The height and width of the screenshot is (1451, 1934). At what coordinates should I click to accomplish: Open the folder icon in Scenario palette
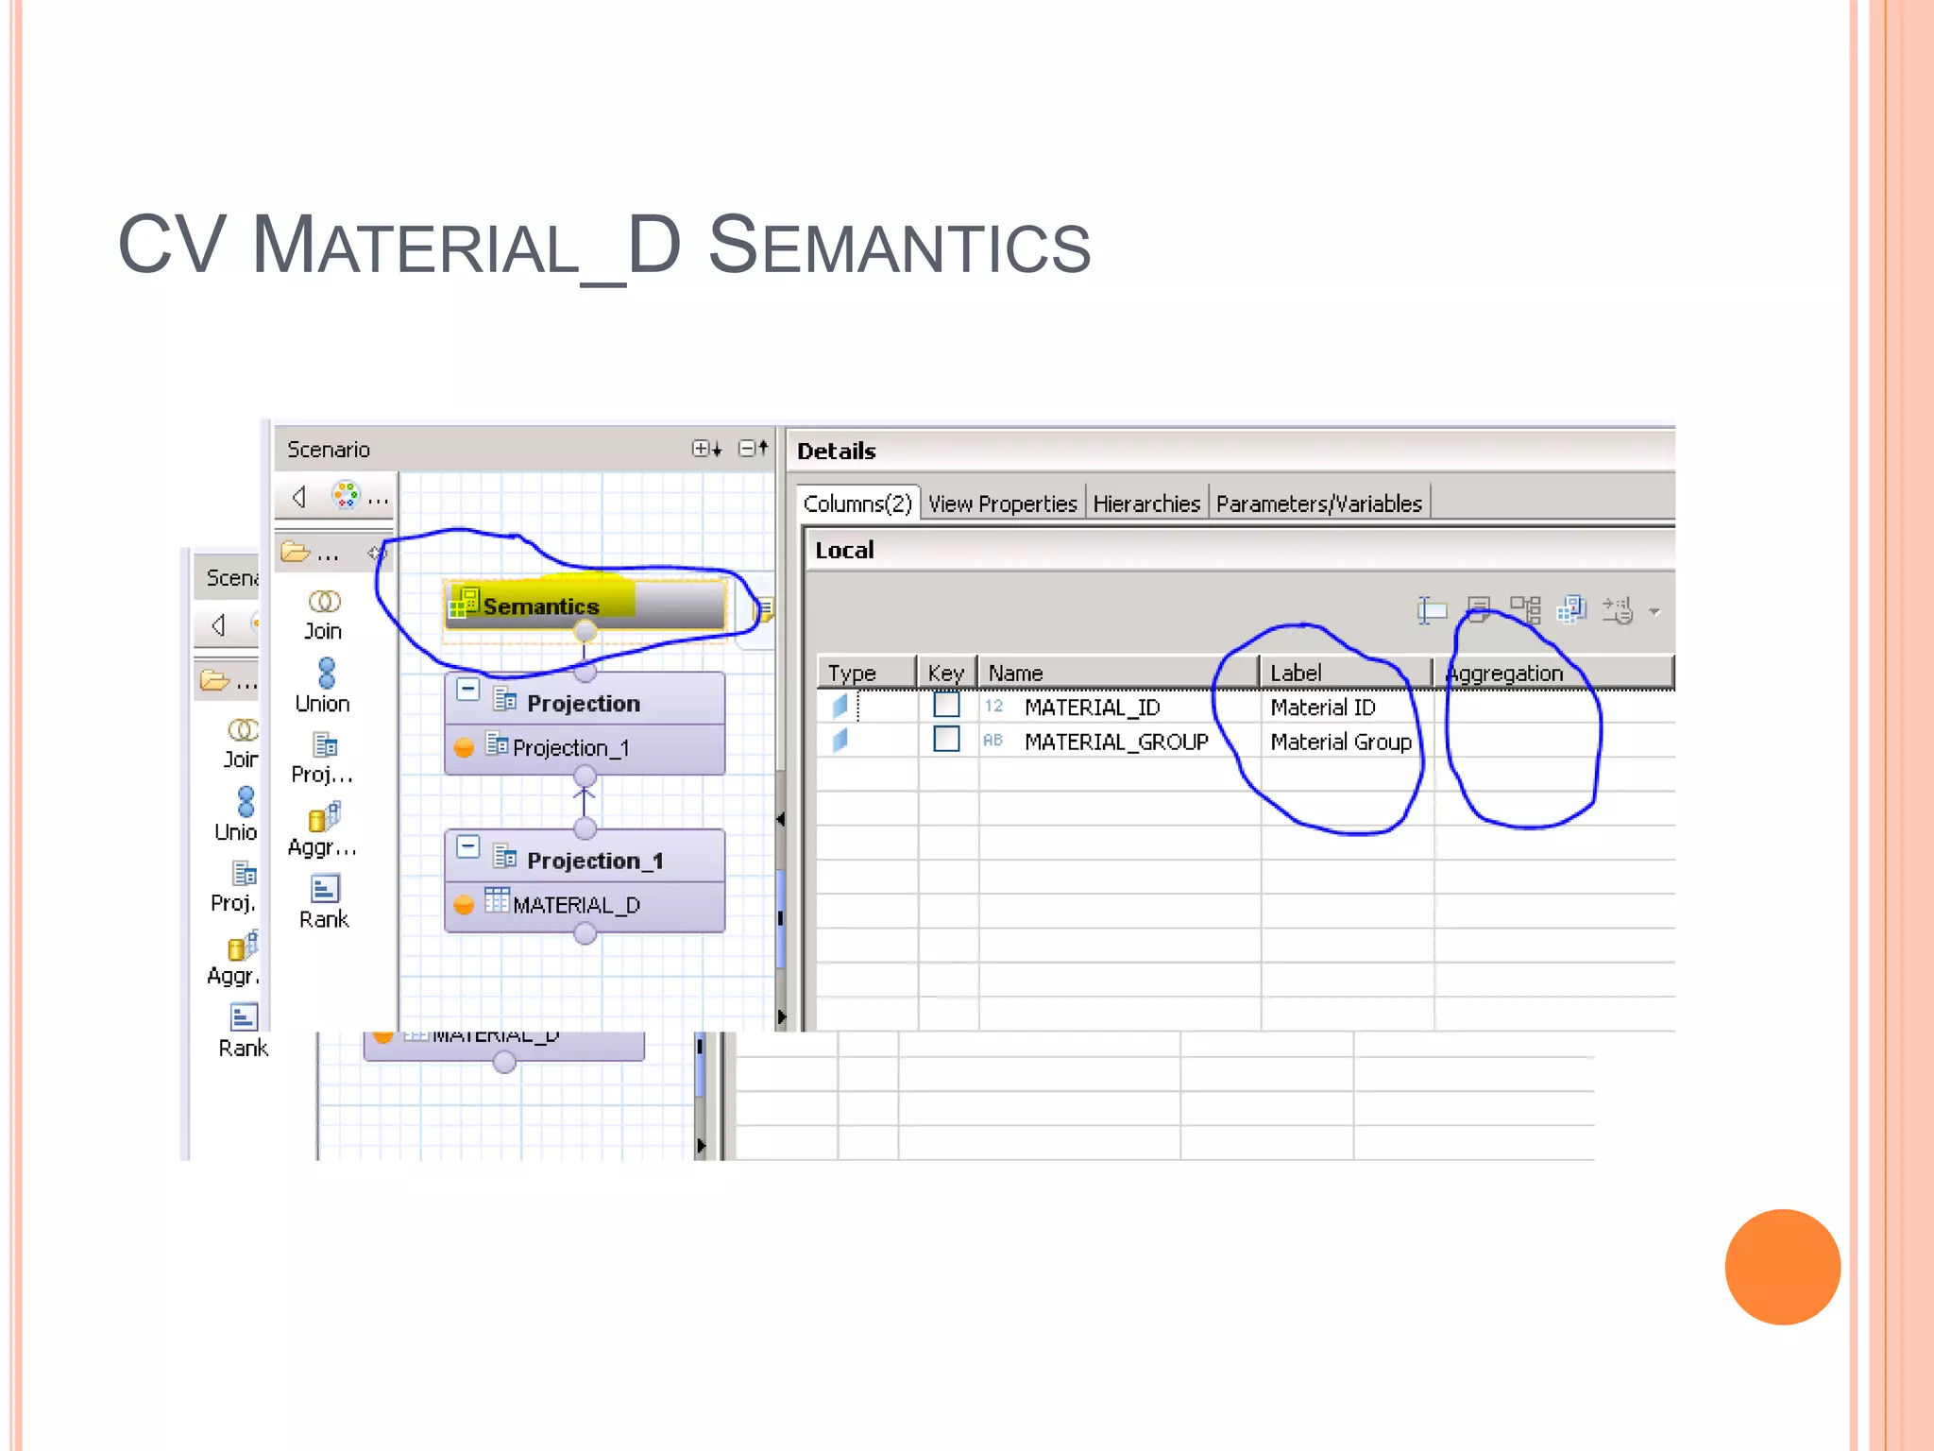(x=296, y=552)
